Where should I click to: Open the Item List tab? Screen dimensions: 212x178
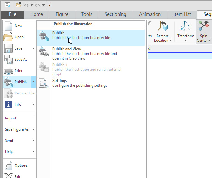(x=182, y=14)
